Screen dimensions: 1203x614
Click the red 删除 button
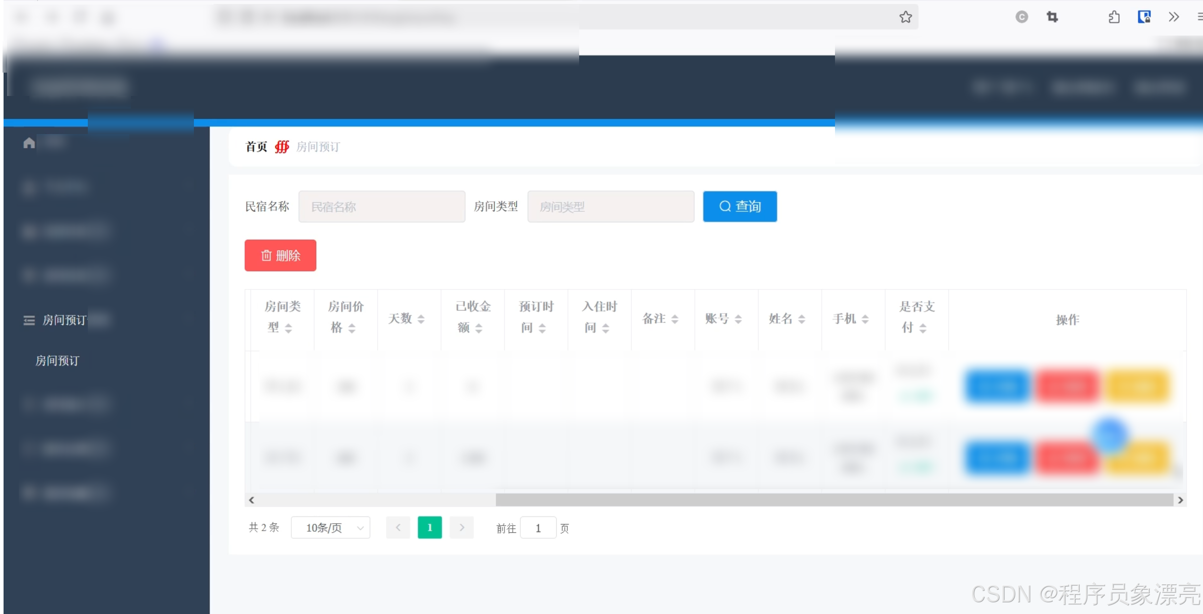[280, 255]
